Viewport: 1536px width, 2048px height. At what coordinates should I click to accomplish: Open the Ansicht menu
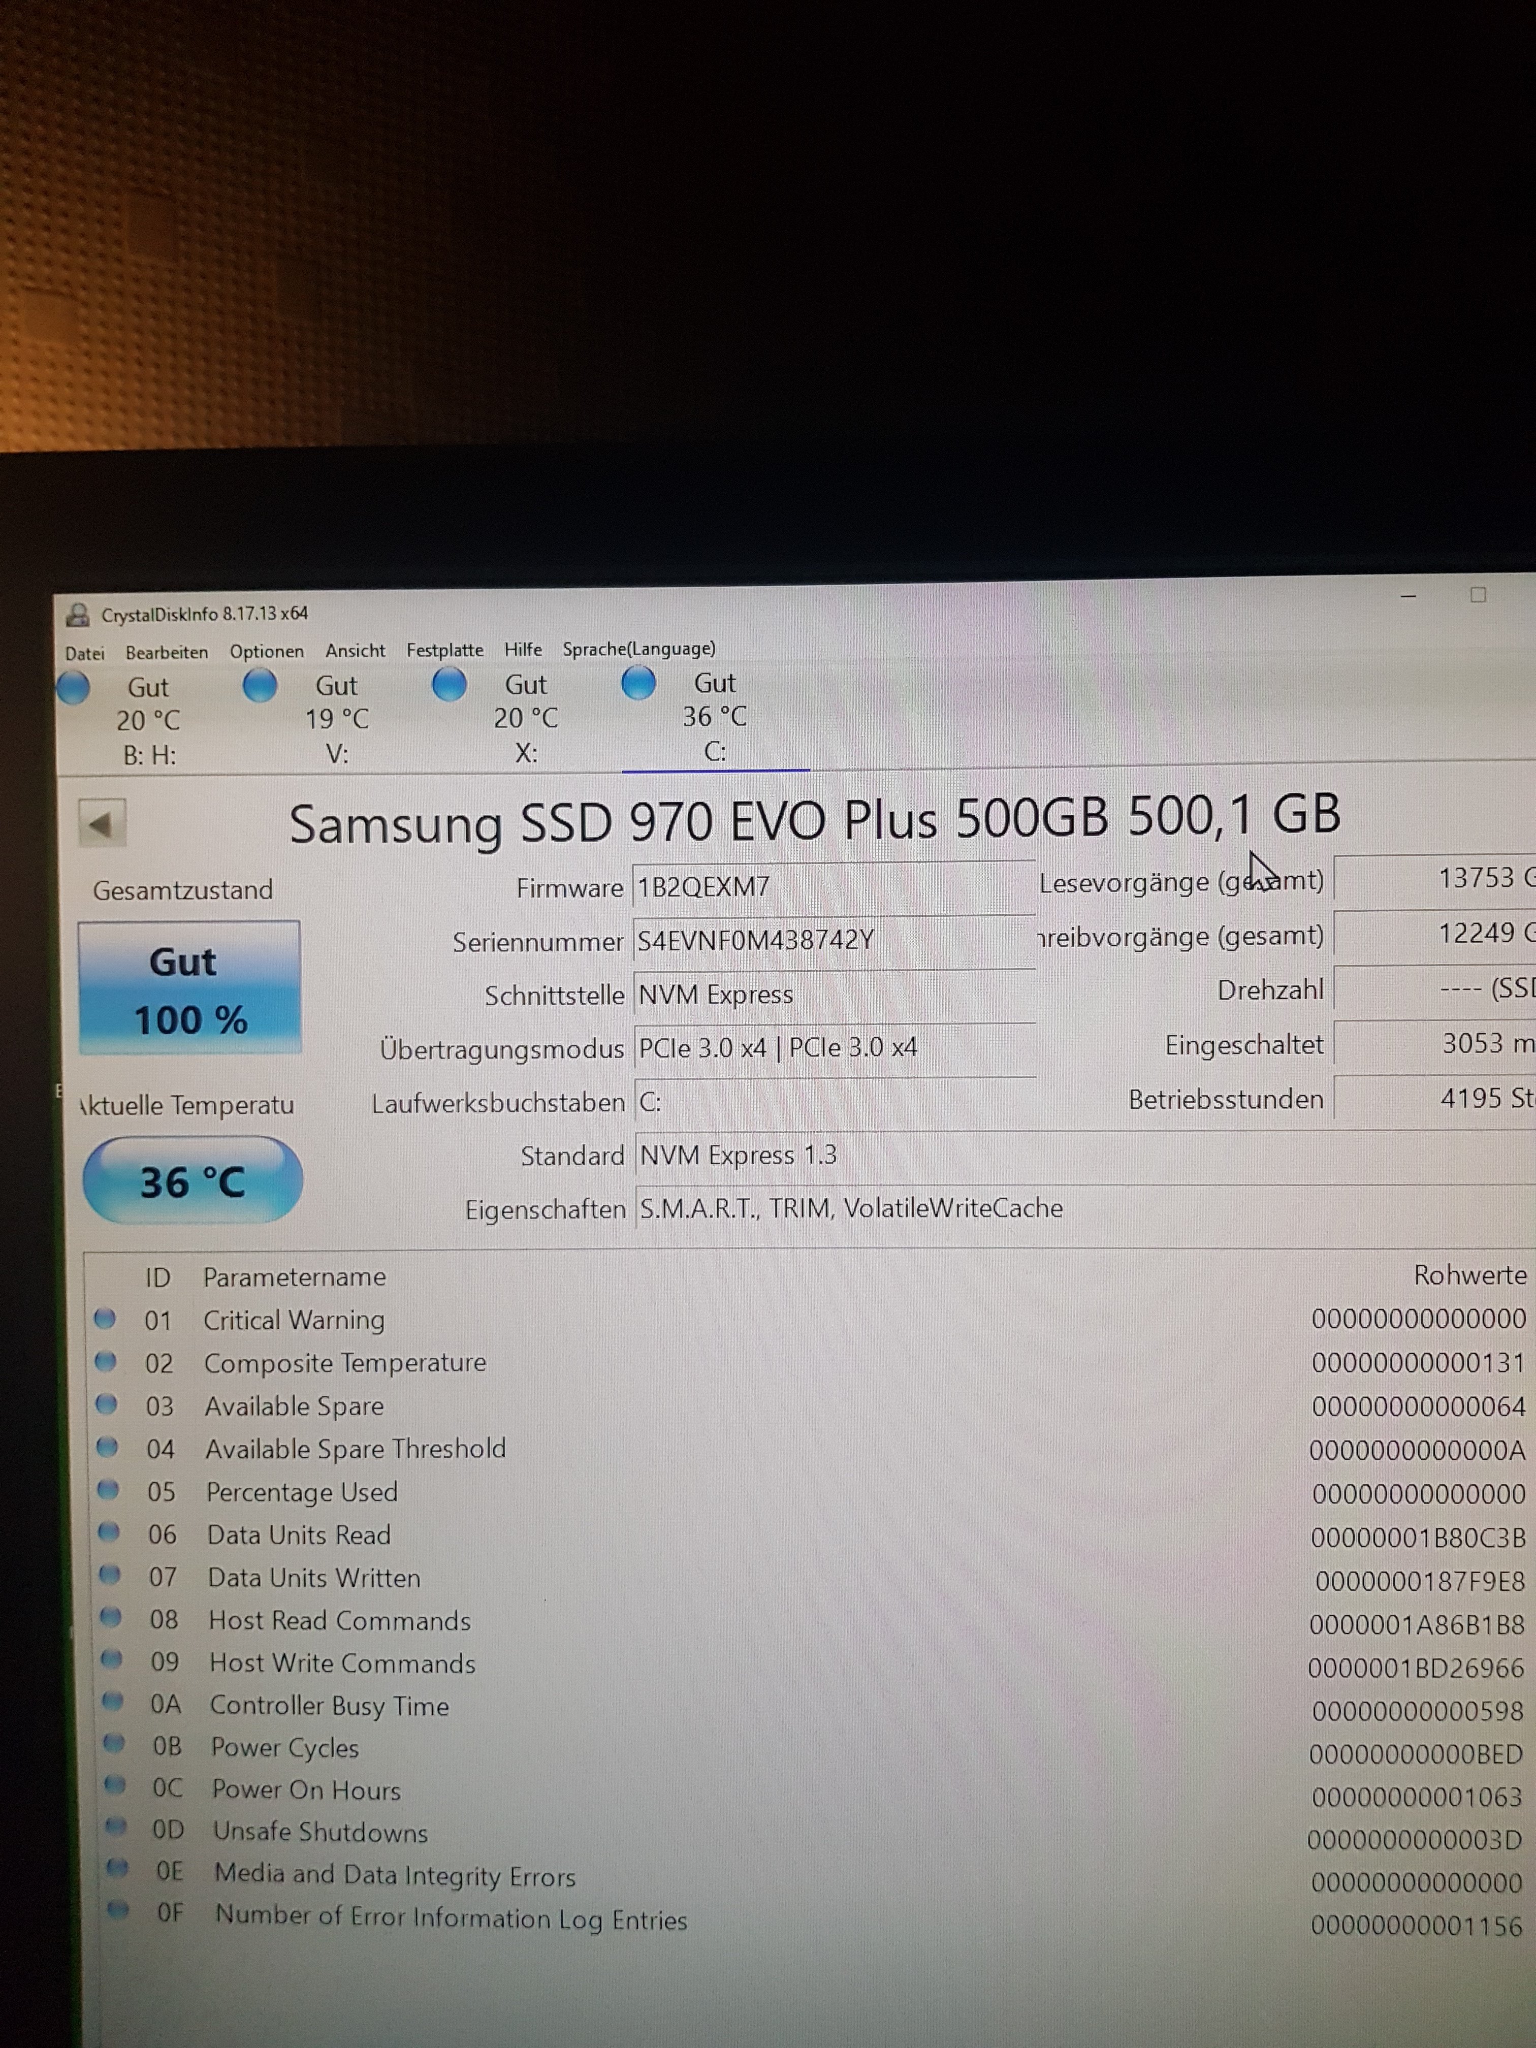355,650
